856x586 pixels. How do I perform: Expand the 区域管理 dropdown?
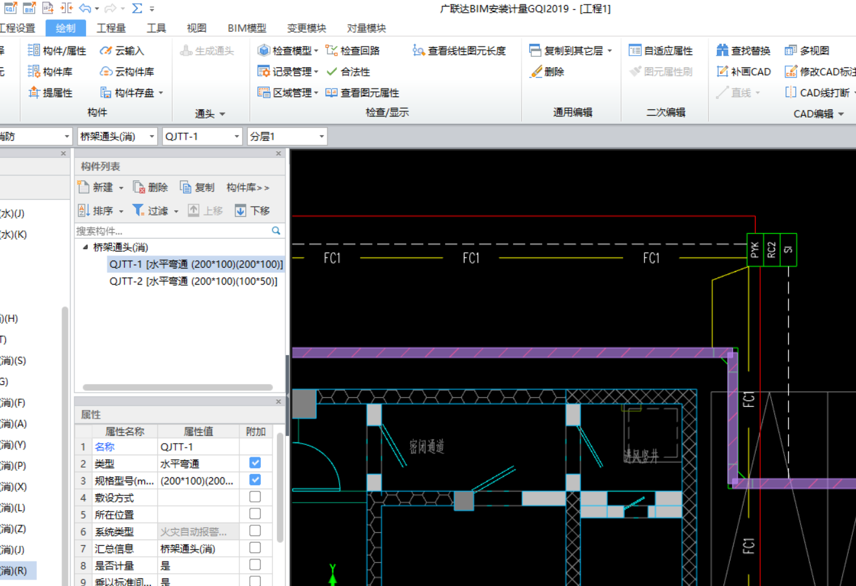pyautogui.click(x=316, y=94)
